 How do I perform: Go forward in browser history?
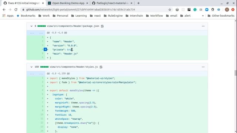coord(10,10)
